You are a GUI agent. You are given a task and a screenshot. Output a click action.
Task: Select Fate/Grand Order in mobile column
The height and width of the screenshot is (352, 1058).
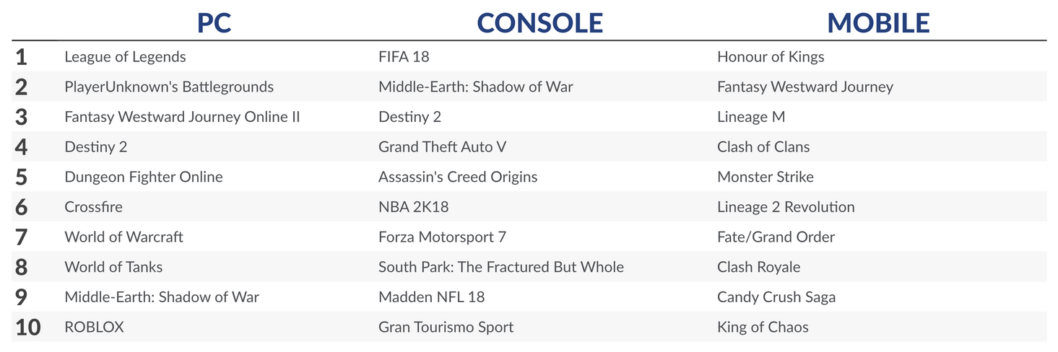[x=776, y=237]
